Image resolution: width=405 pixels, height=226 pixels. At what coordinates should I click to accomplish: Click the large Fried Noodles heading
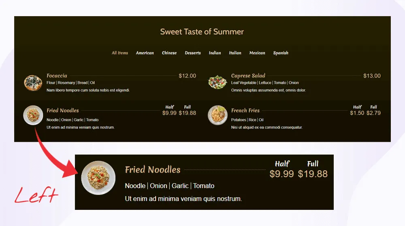152,169
